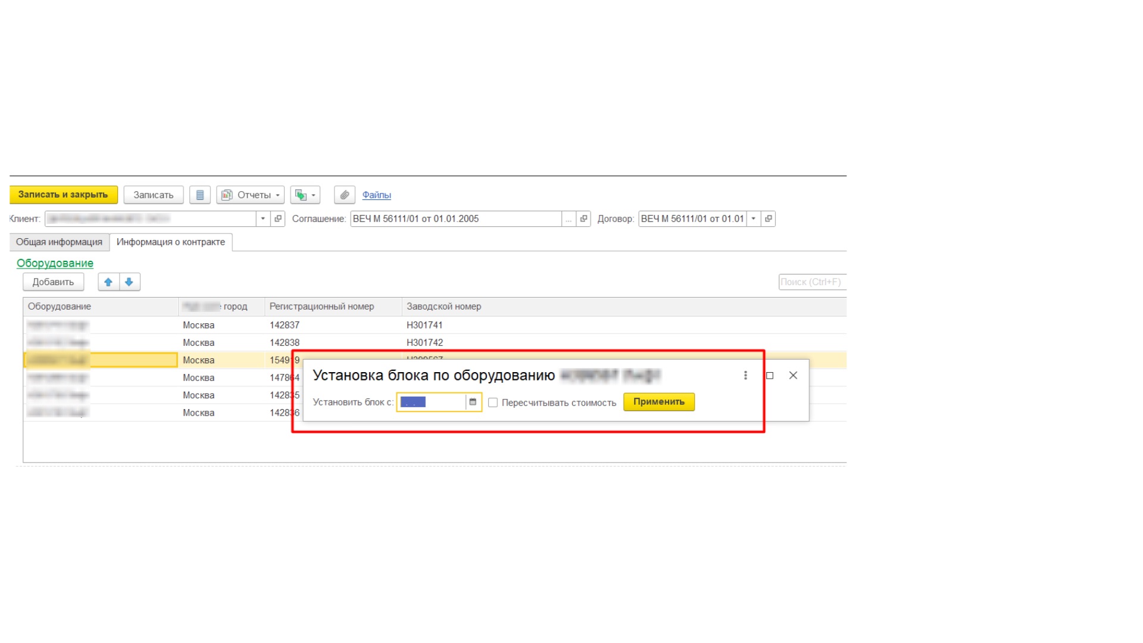
Task: Open the document list icon in toolbar
Action: pos(200,195)
